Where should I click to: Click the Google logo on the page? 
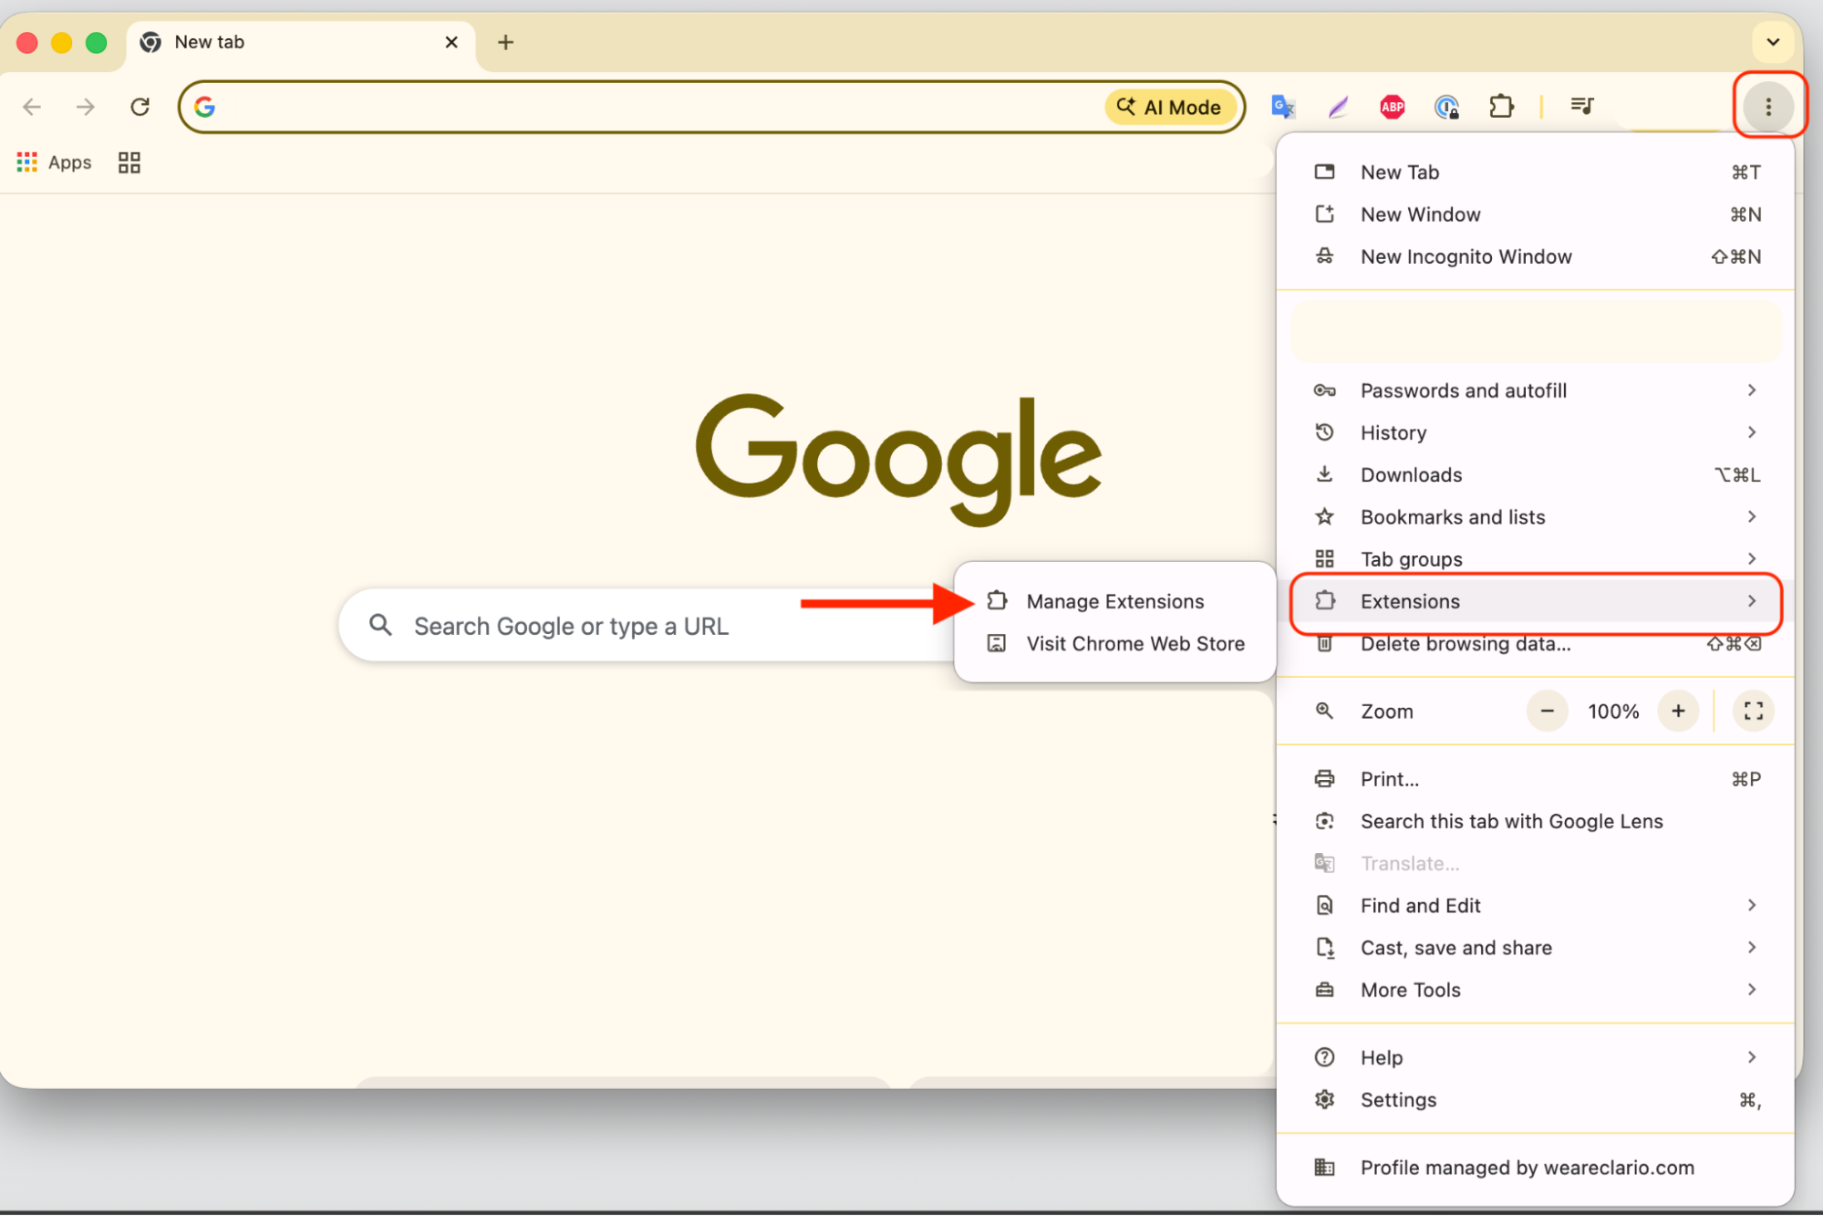tap(898, 460)
